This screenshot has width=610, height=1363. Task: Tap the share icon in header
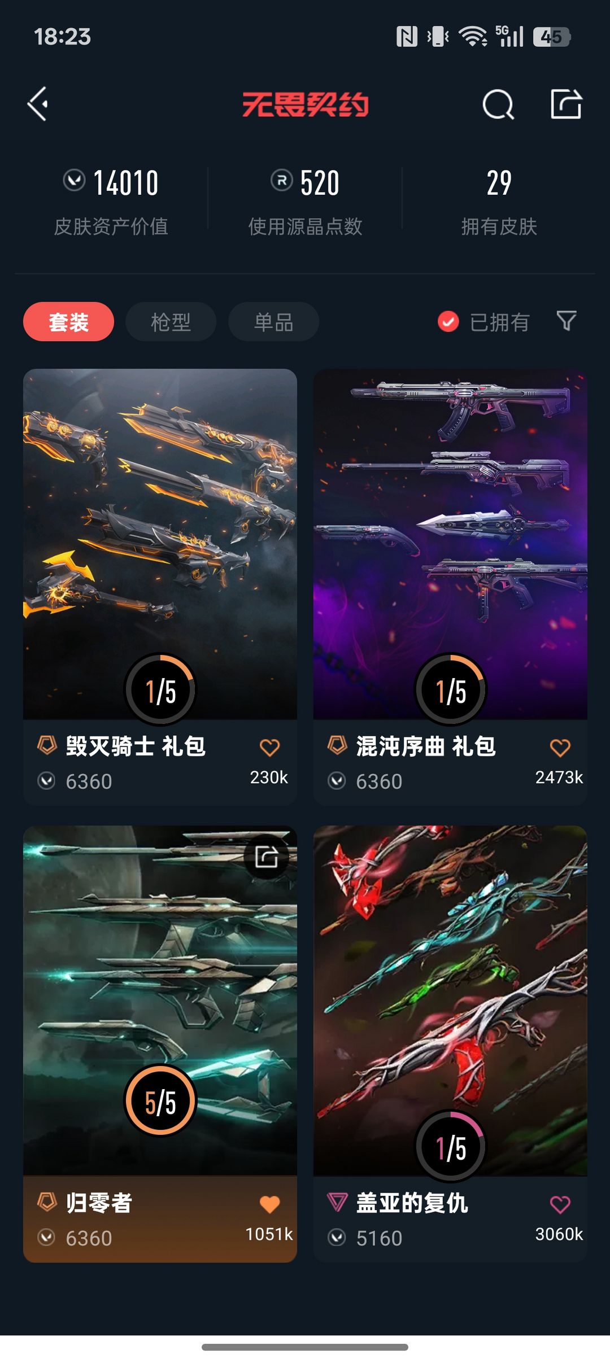tap(566, 104)
